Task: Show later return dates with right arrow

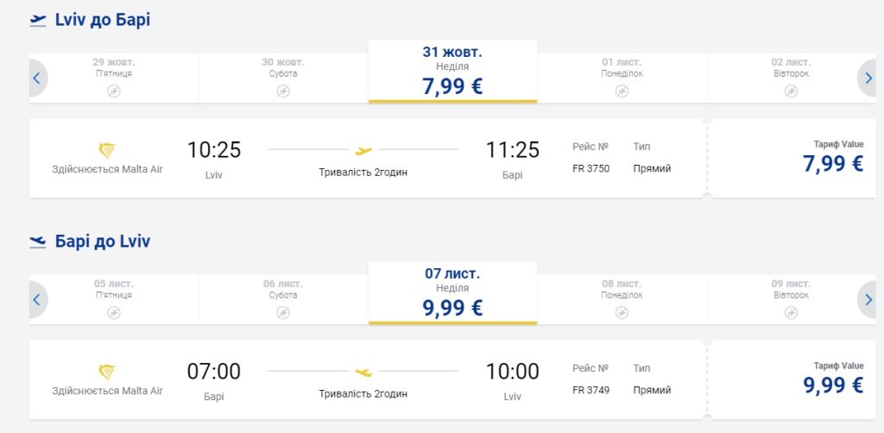Action: (x=868, y=300)
